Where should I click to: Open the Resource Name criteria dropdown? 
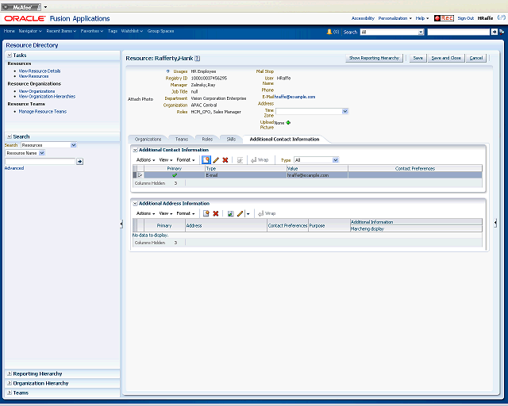click(42, 153)
